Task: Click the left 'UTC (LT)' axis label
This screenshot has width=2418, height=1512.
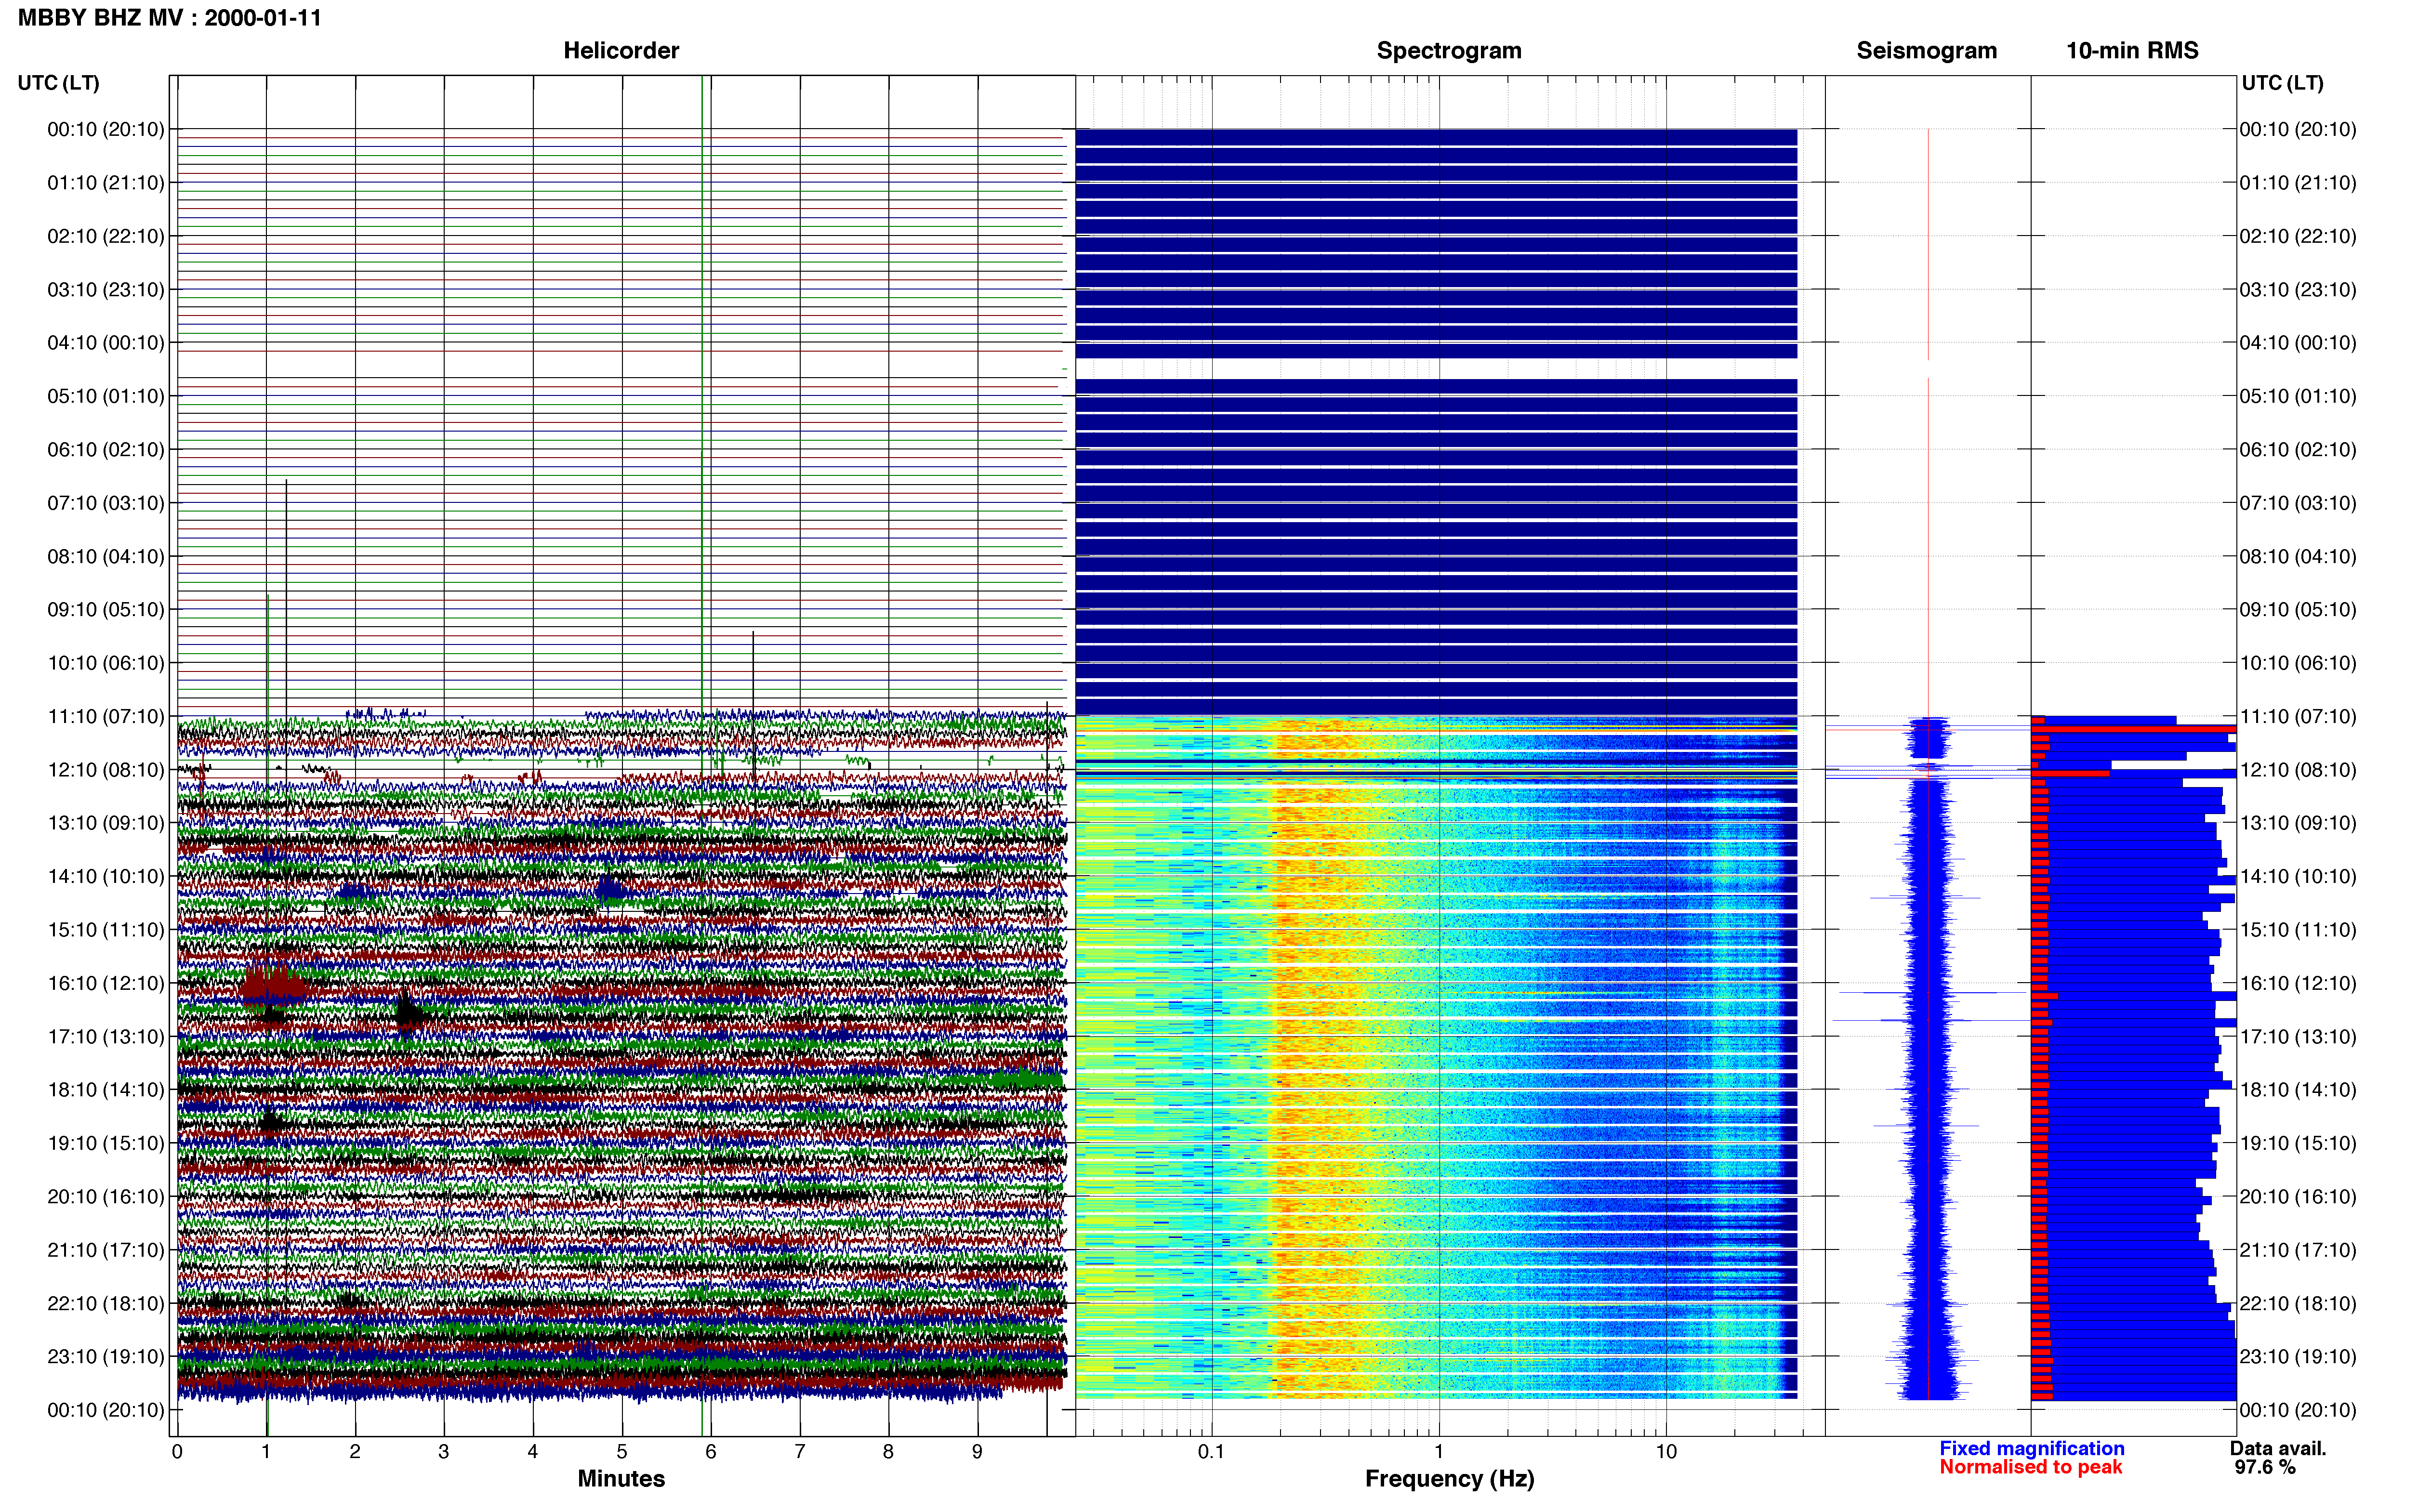Action: tap(59, 83)
